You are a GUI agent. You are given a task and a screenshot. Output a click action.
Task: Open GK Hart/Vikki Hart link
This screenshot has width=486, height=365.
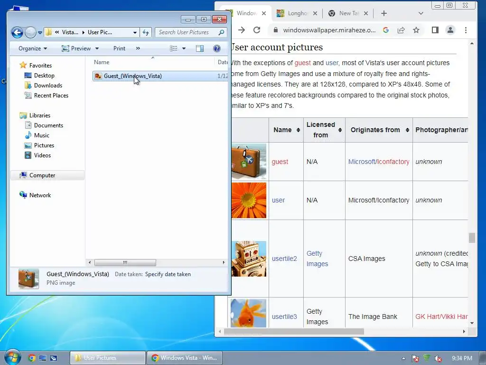click(442, 317)
